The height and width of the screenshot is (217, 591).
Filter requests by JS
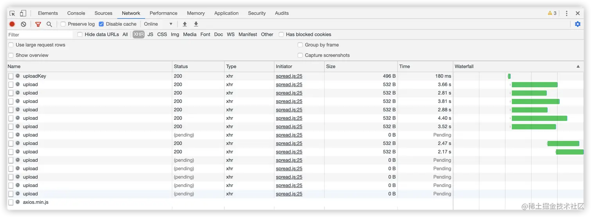[150, 34]
